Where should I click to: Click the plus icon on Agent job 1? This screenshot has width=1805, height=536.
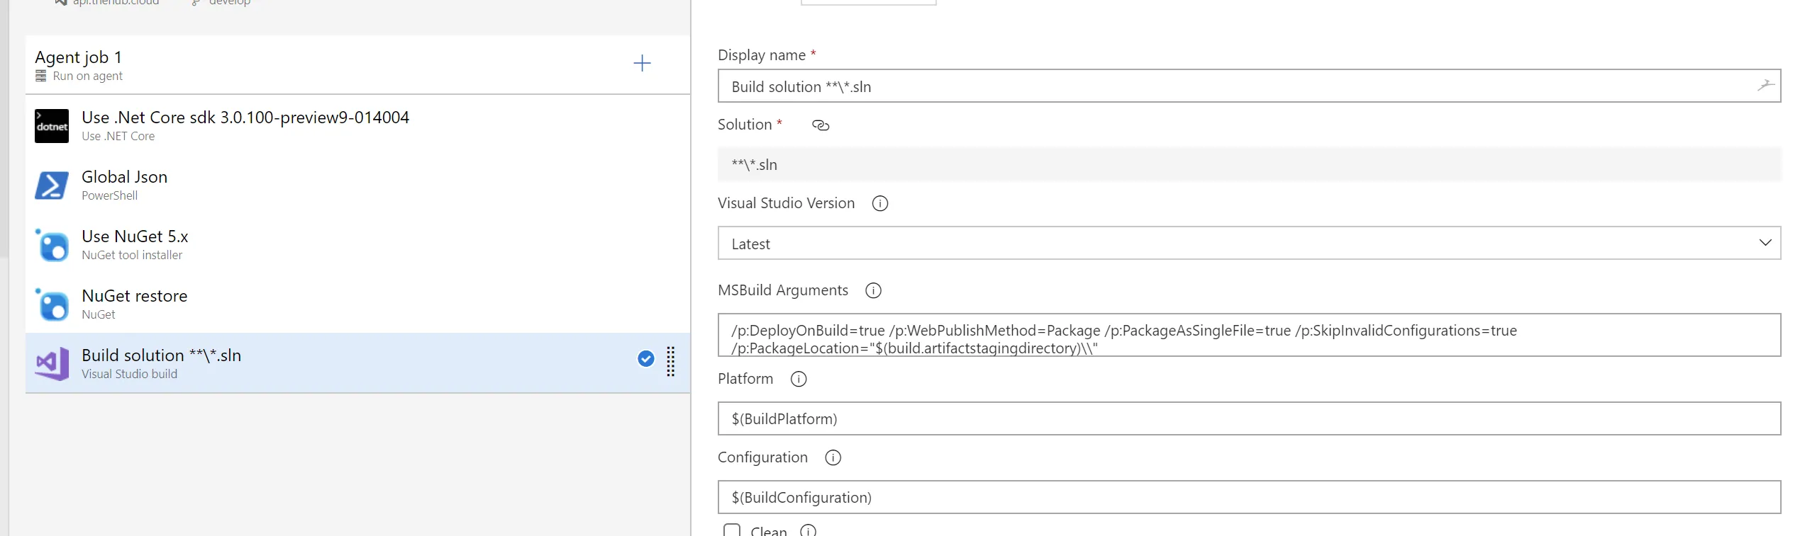click(642, 64)
